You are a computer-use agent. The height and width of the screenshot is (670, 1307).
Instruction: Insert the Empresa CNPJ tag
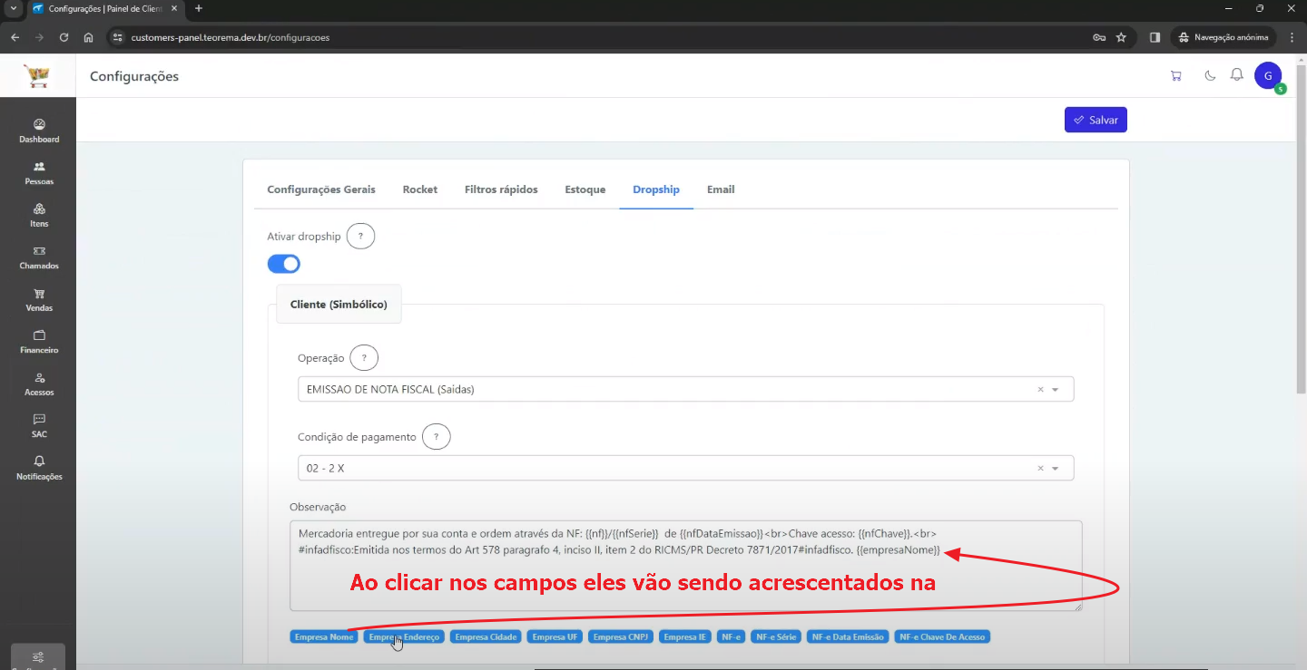click(x=621, y=637)
